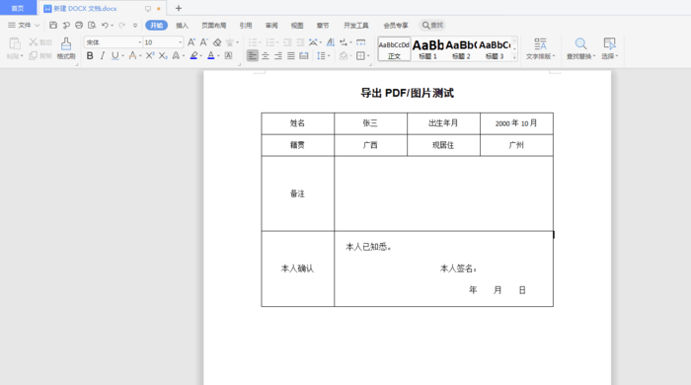Screen dimensions: 691x385
Task: Click Export to PDF icon in quick toolbar
Action: click(66, 25)
